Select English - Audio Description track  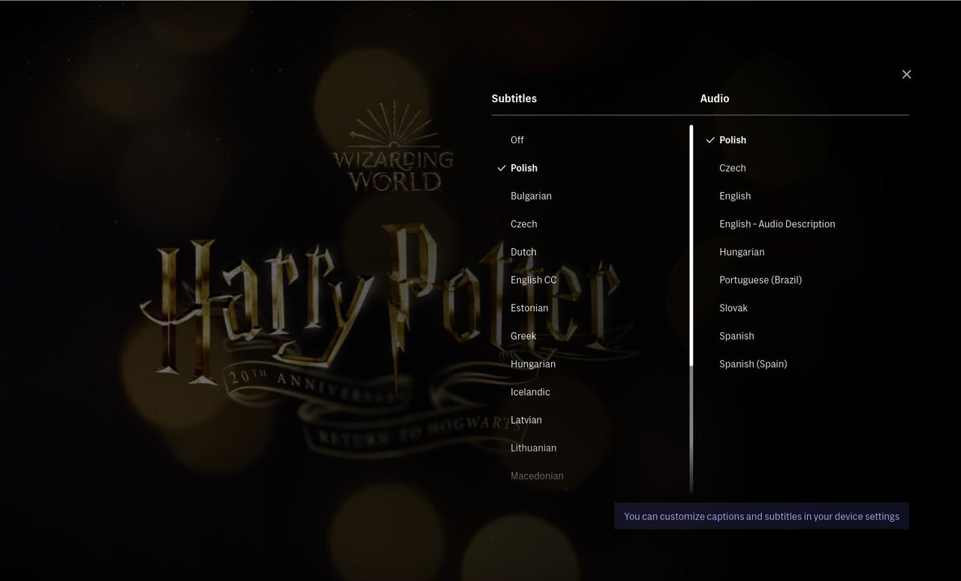pyautogui.click(x=777, y=224)
